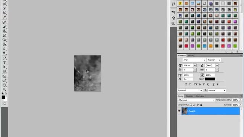This screenshot has height=137, width=244.
Task: Open the Regular font style dropdown
Action: (x=214, y=60)
